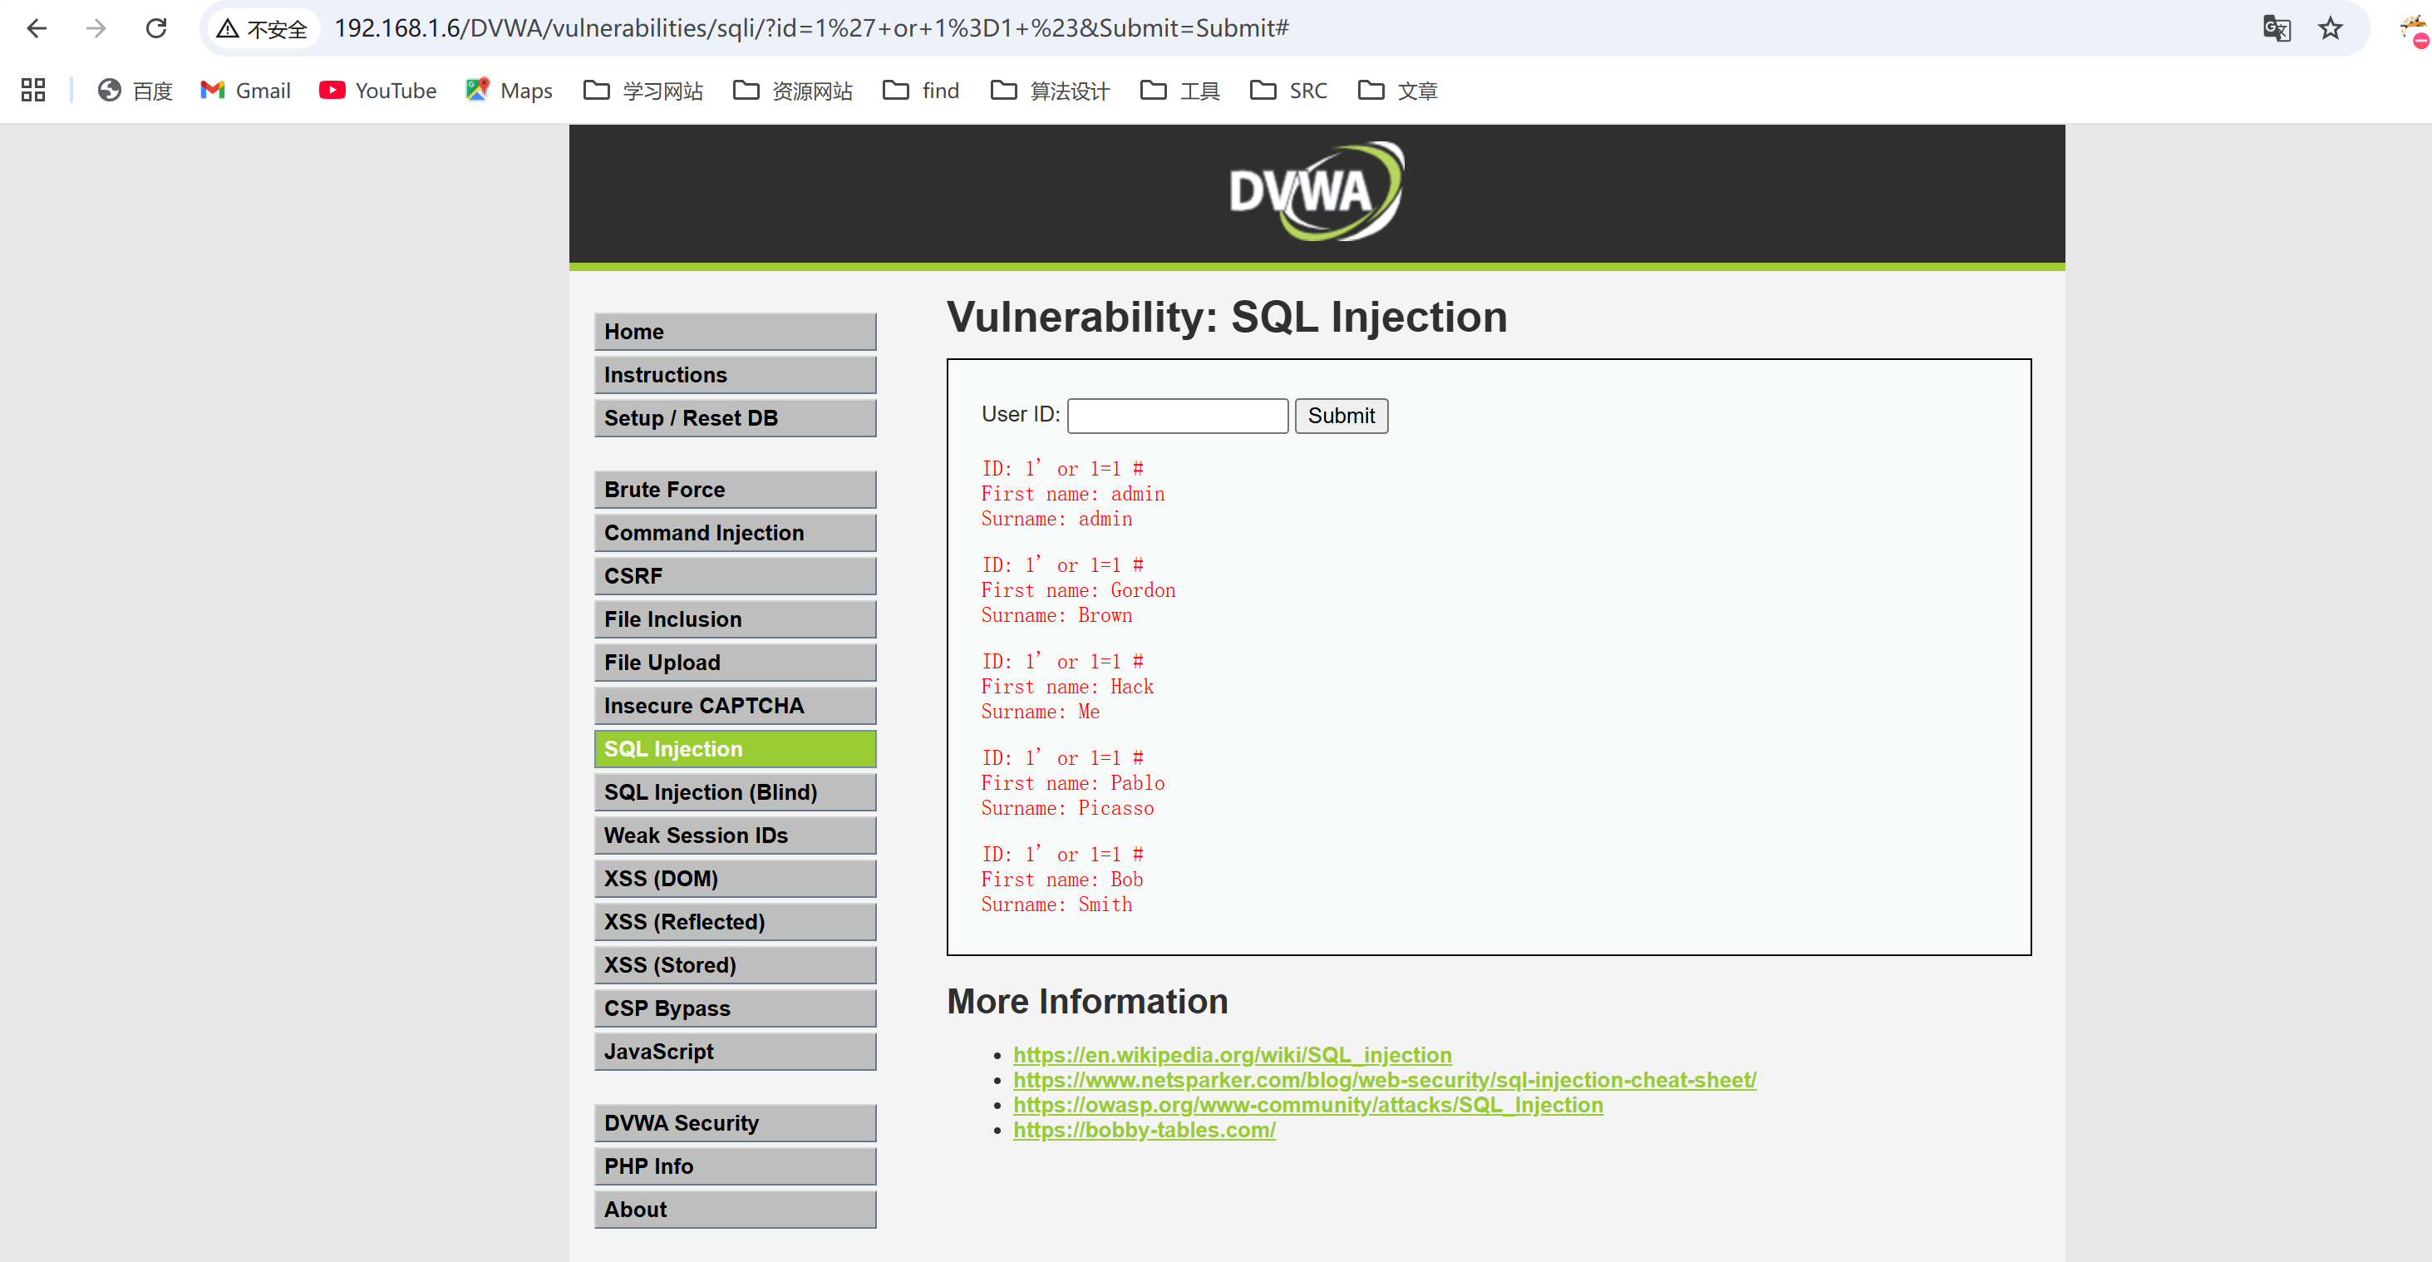Click the translate page icon
This screenshot has width=2432, height=1262.
(x=2277, y=28)
